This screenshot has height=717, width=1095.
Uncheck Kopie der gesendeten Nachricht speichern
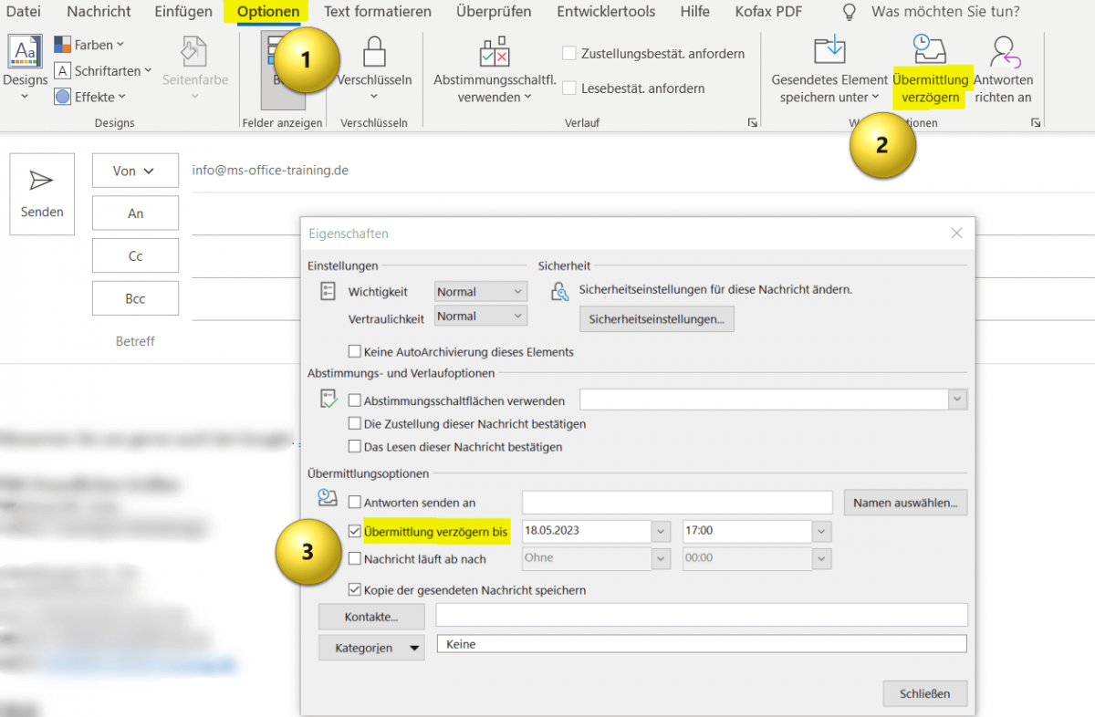[355, 590]
